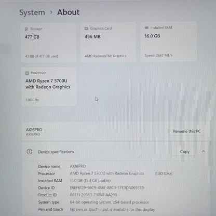Image resolution: width=216 pixels, height=216 pixels.
Task: Click the Processor card icon
Action: coord(27,73)
